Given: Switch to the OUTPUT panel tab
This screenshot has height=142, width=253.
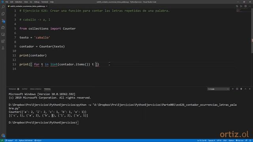Looking at the screenshot, I should tap(25, 89).
